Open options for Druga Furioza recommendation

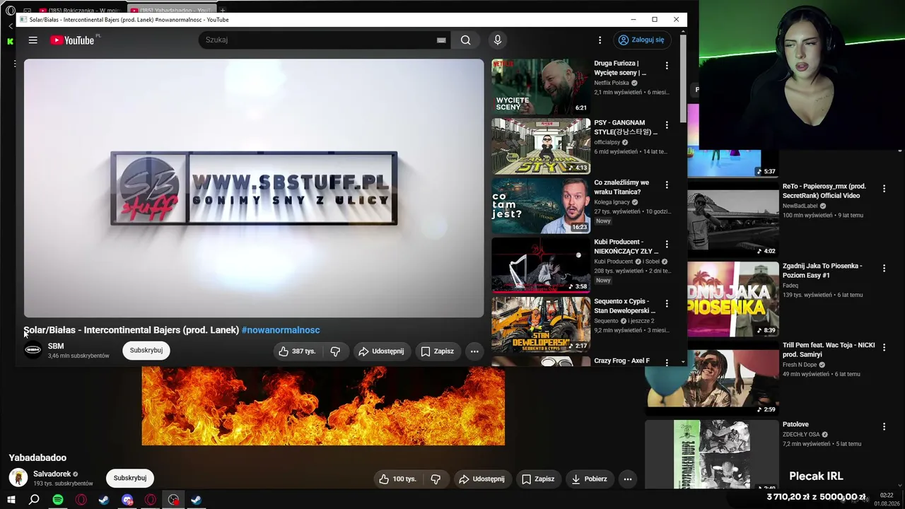click(x=666, y=66)
